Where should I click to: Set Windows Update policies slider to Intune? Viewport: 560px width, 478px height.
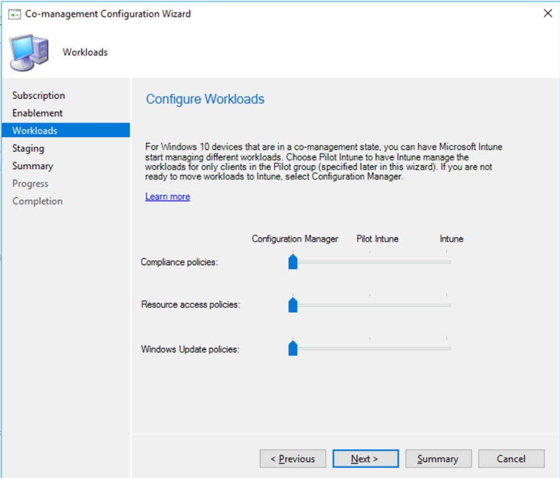point(447,349)
